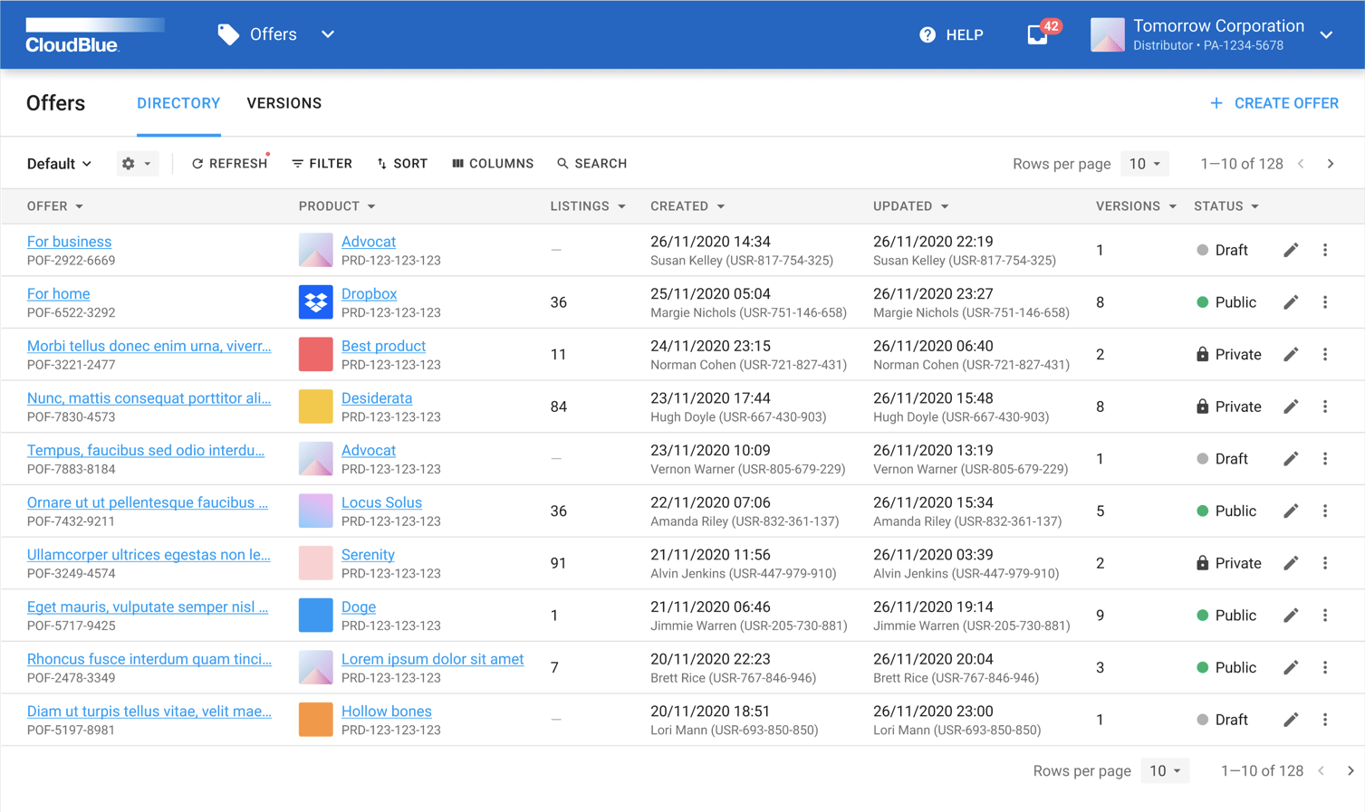Edit the 'Hollow bones' offer row
The image size is (1365, 812).
coord(1290,719)
